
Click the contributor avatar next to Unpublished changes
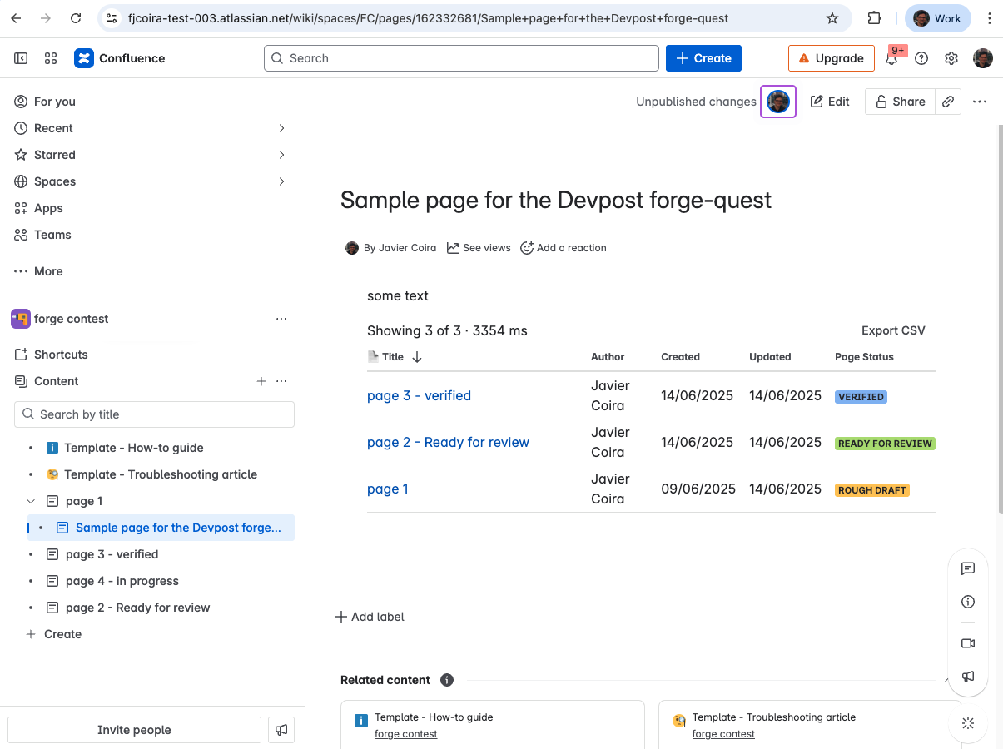click(778, 102)
